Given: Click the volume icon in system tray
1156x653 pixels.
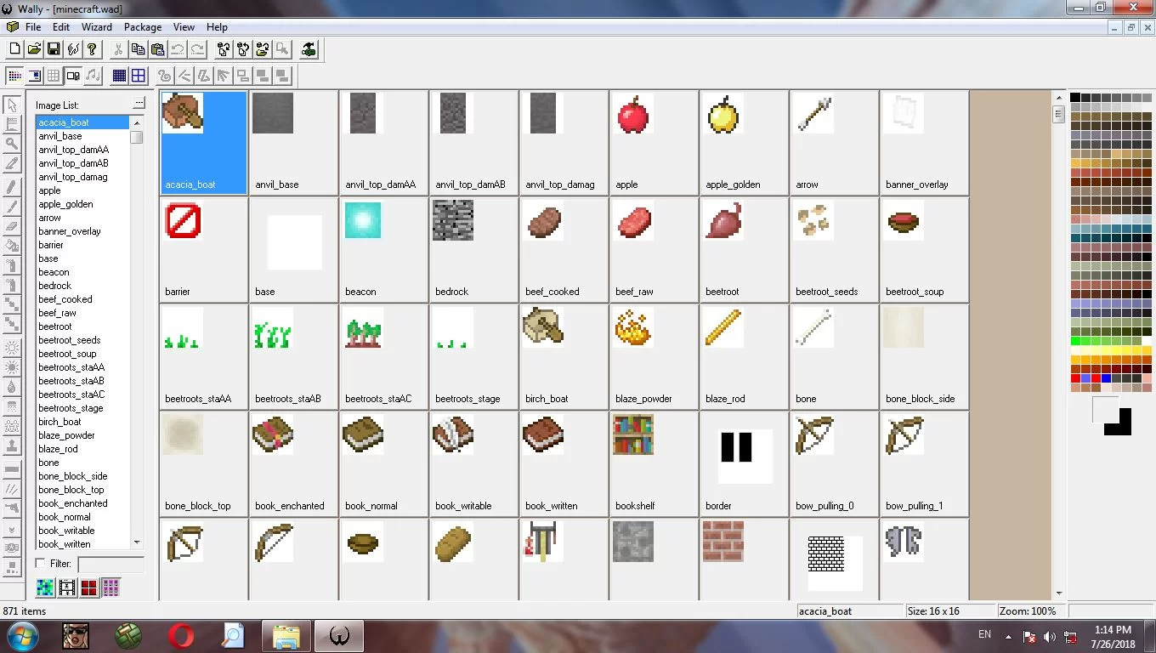Looking at the screenshot, I should pyautogui.click(x=1050, y=636).
